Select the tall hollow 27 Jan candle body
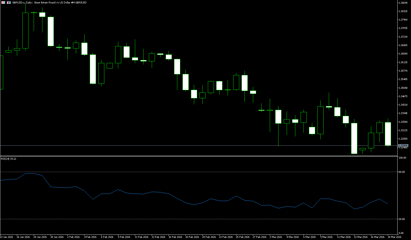This screenshot has width=411, height=240. click(x=25, y=30)
